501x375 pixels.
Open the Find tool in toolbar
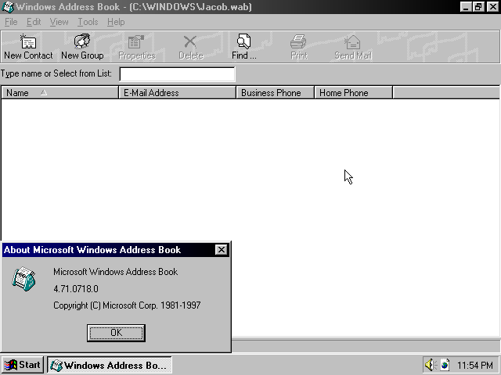(244, 47)
